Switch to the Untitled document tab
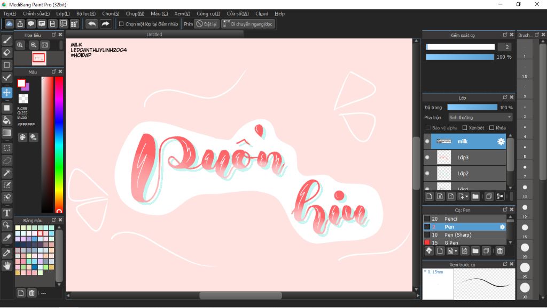Image resolution: width=547 pixels, height=308 pixels. [x=154, y=34]
